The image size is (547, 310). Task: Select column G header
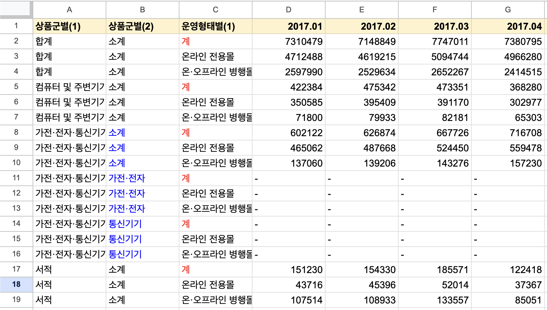tap(508, 9)
